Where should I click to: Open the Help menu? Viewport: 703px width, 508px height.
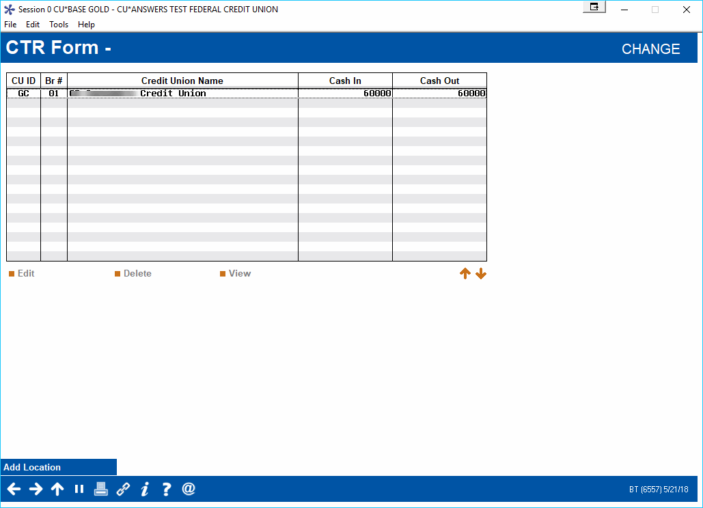87,24
